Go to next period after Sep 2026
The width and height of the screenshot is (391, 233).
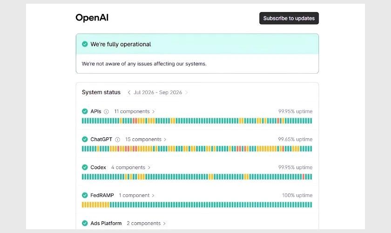coord(186,92)
